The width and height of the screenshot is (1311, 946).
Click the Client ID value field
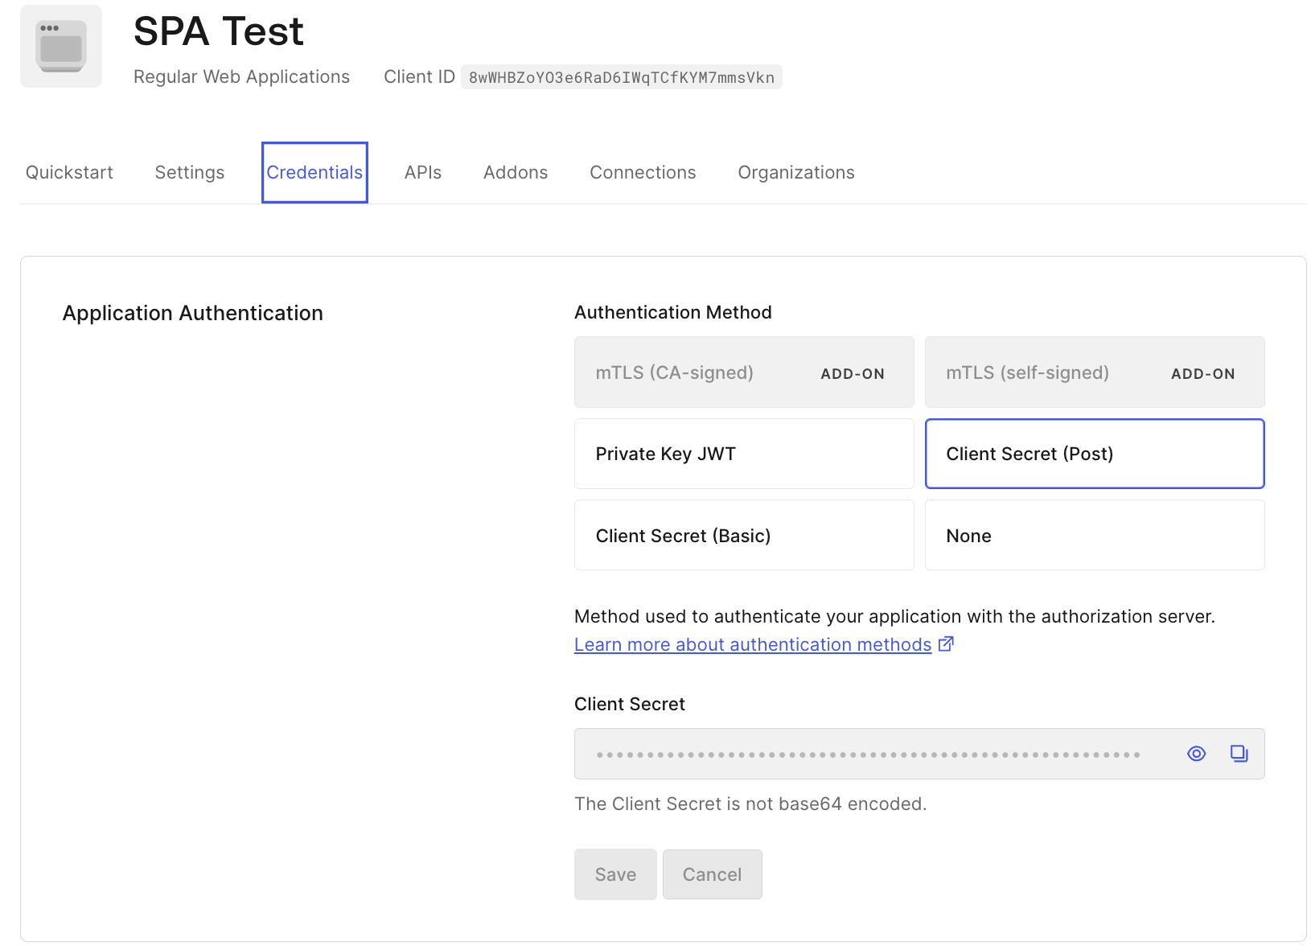[621, 76]
